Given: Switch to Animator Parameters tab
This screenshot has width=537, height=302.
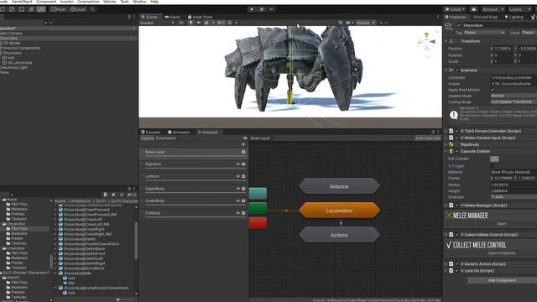Looking at the screenshot, I should 166,138.
